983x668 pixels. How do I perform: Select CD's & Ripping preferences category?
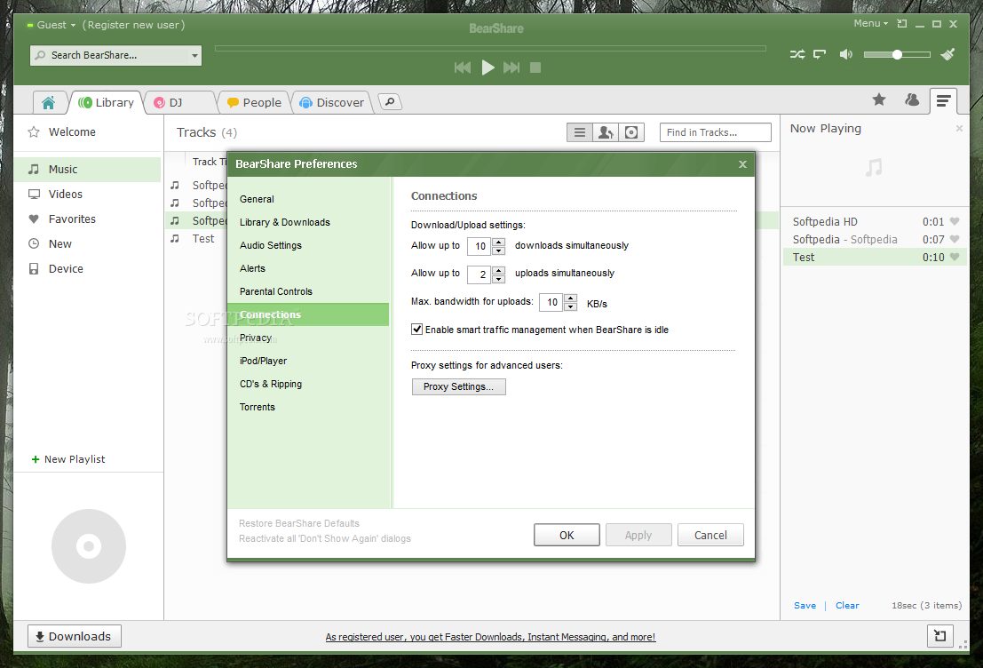[x=271, y=384]
